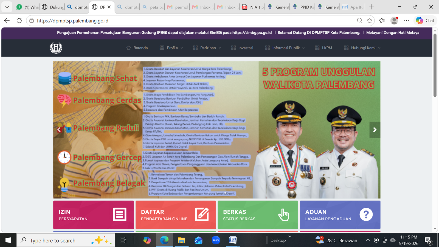Open the browser profile avatar

[x=394, y=21]
